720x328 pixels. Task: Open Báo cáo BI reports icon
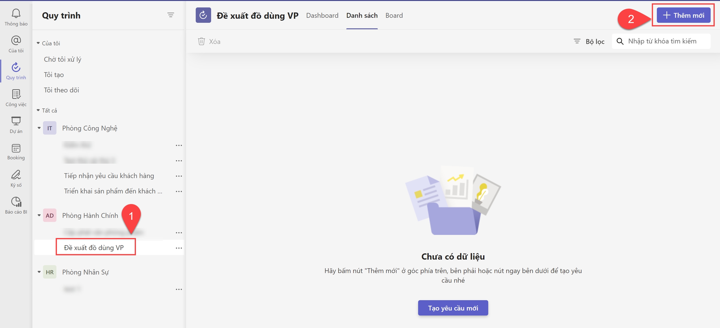[16, 205]
